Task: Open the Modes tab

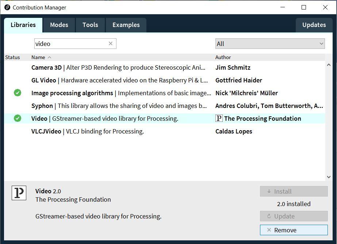Action: (59, 25)
